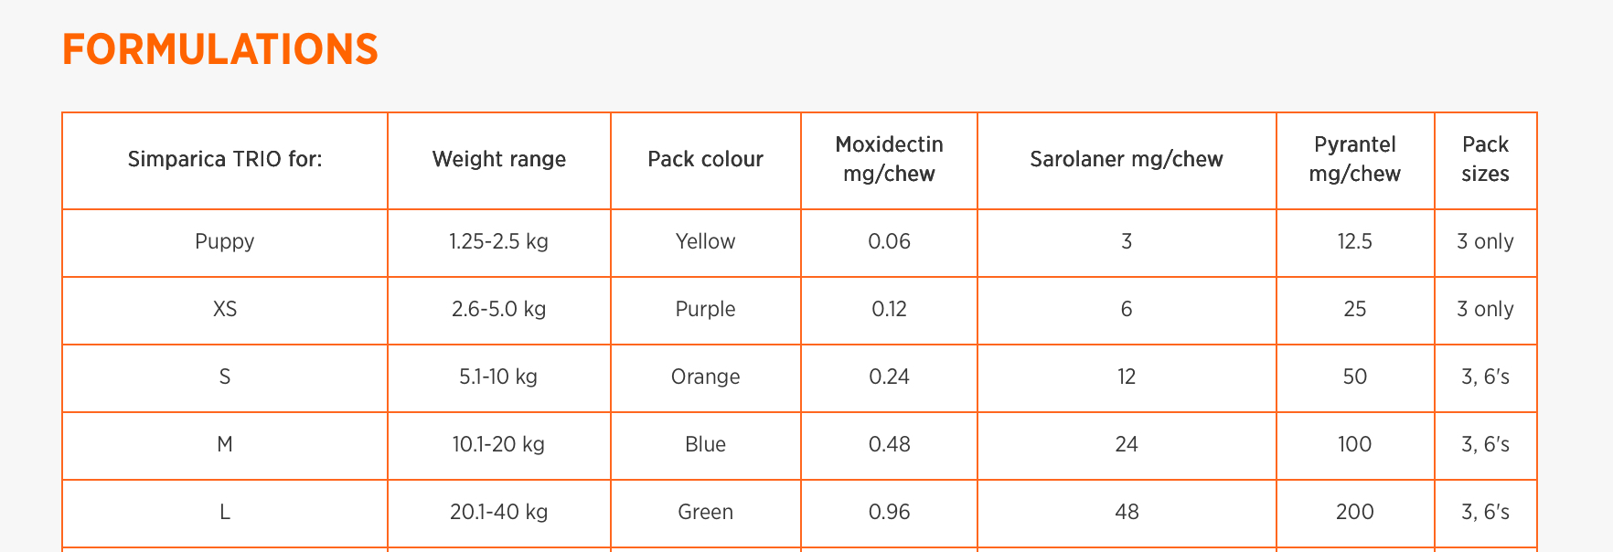Image resolution: width=1613 pixels, height=552 pixels.
Task: Click the Purple pack colour cell
Action: pos(705,309)
